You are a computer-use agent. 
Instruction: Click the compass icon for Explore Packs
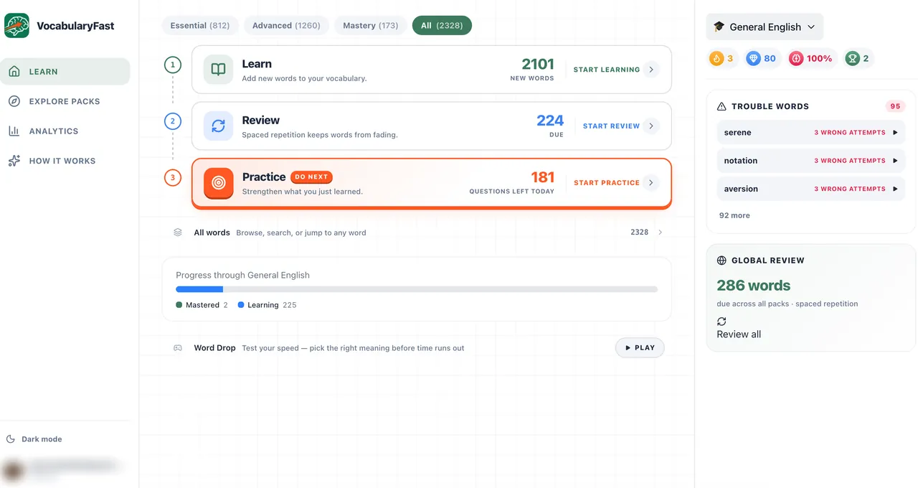coord(14,101)
